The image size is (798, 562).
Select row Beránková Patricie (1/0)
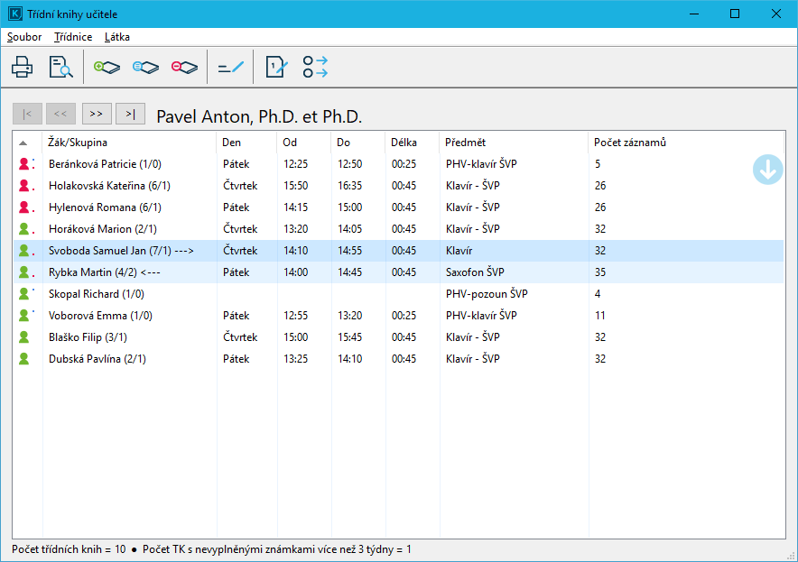(105, 164)
